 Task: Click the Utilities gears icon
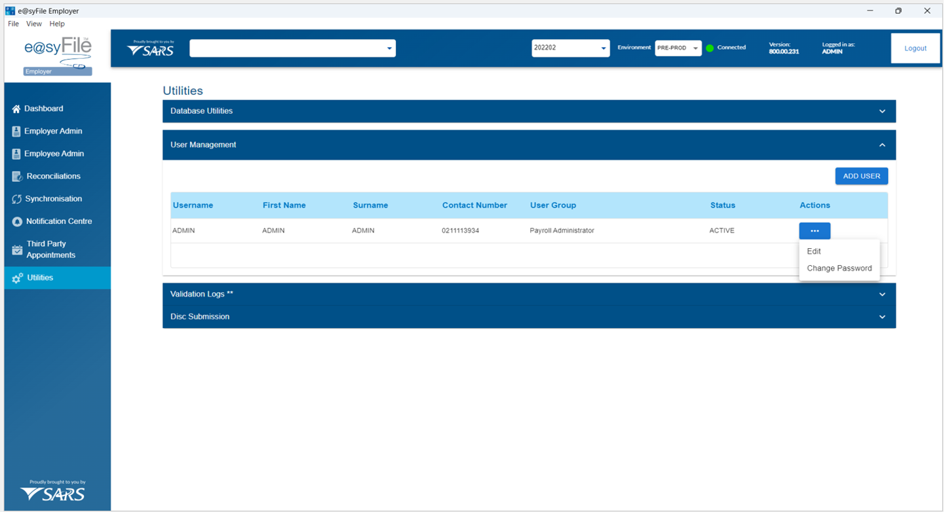[18, 278]
